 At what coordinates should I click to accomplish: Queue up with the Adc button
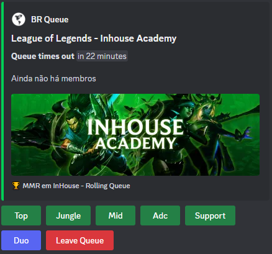[160, 215]
